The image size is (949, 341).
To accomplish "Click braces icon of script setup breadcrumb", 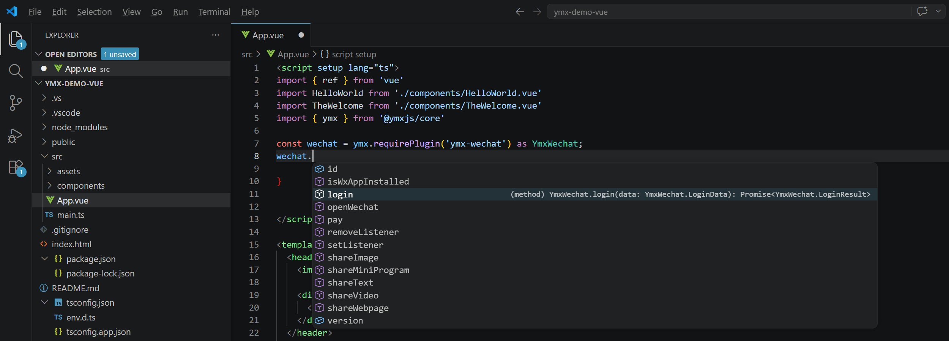I will (325, 54).
